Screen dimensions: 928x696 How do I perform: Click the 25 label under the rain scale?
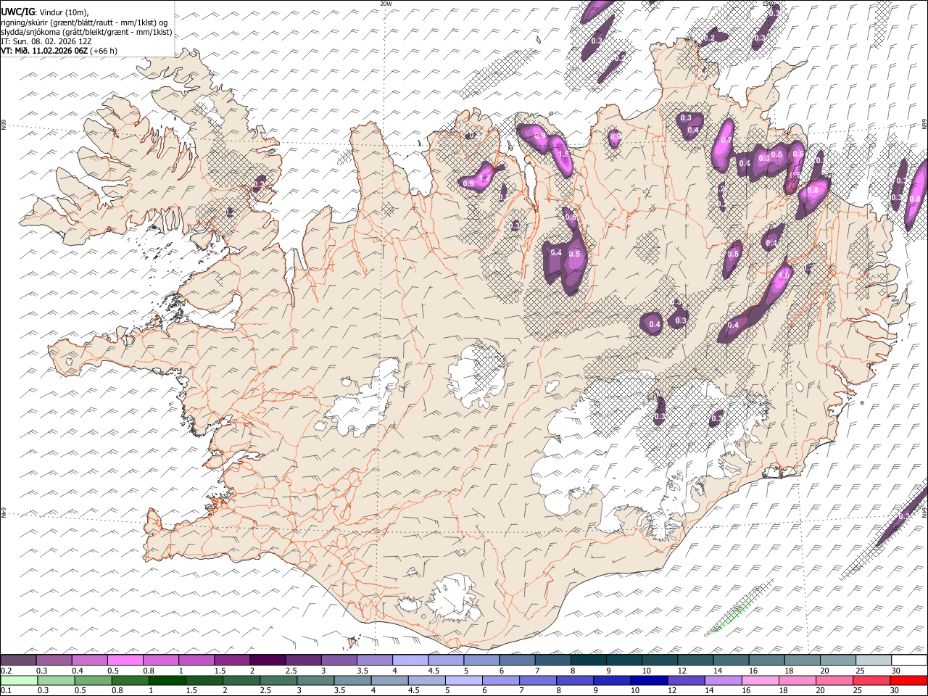857,690
